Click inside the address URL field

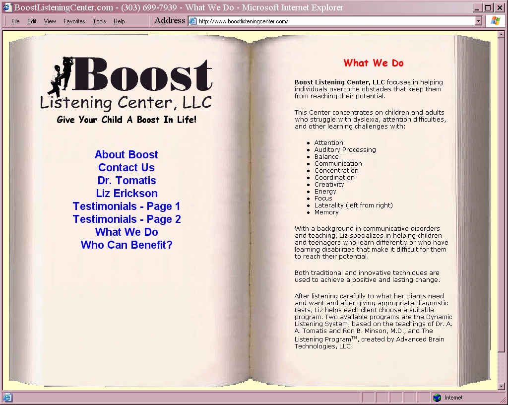pos(332,21)
